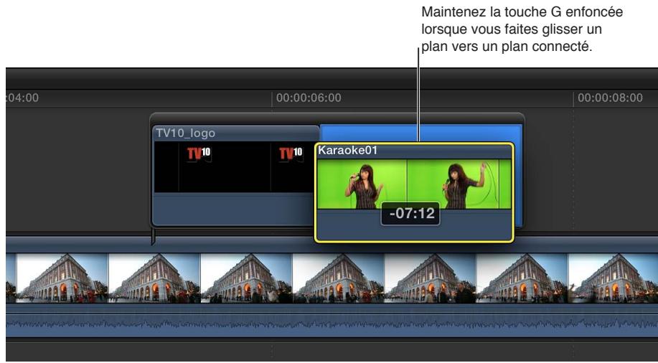Click the second TV10 logo thumbnail
The height and width of the screenshot is (363, 658).
[x=291, y=154]
